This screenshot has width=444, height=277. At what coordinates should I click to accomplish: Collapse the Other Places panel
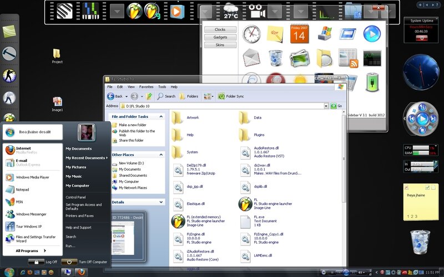pyautogui.click(x=161, y=155)
